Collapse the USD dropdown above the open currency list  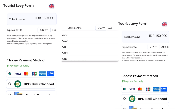tap(101, 28)
